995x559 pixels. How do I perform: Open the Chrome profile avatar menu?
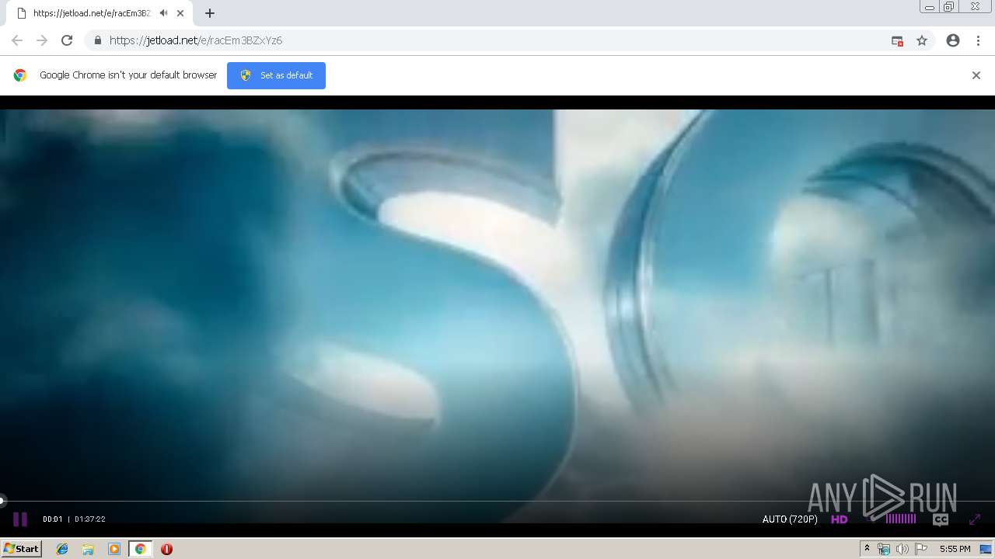(x=953, y=40)
